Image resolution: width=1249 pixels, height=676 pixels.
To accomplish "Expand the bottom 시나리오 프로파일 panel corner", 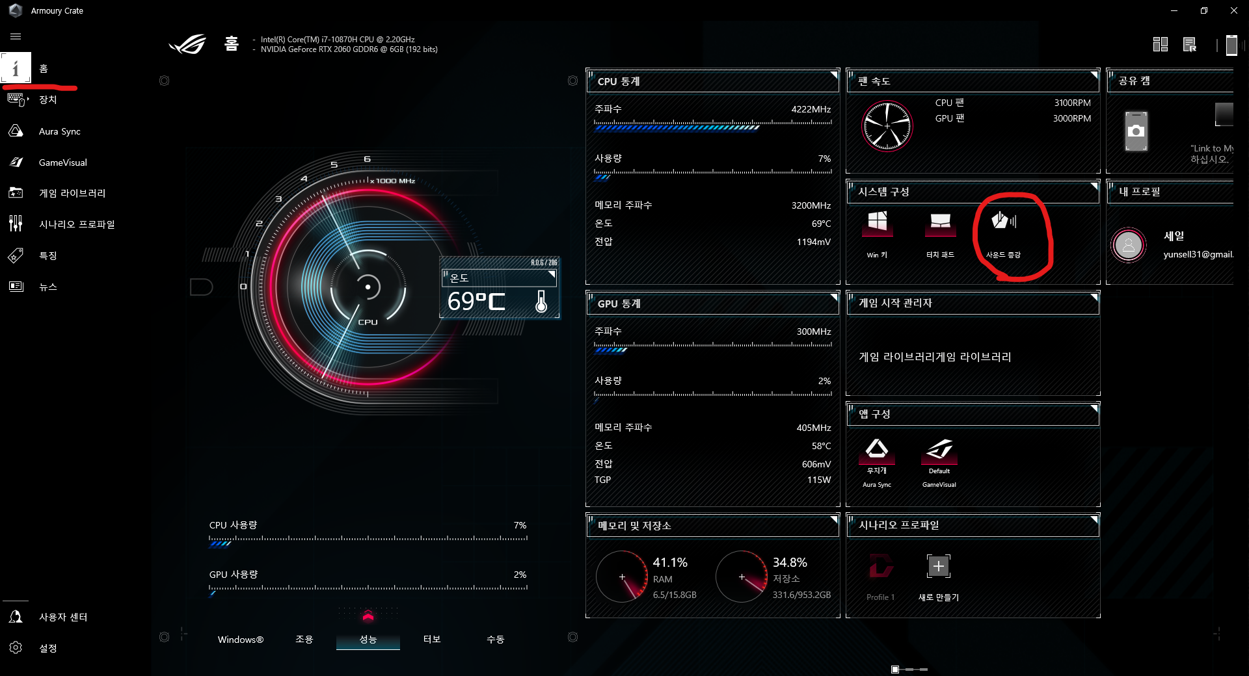I will point(1094,519).
